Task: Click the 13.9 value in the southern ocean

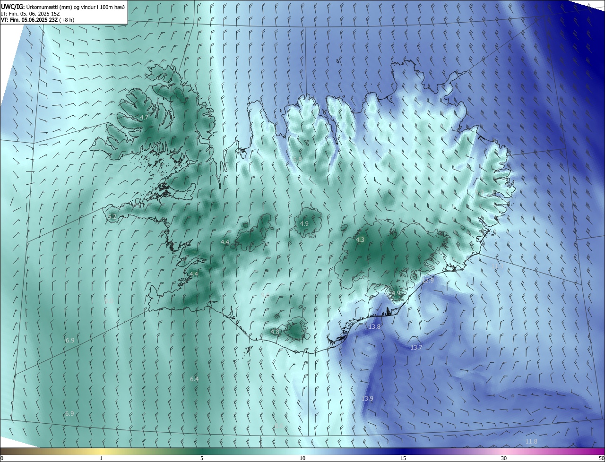Action: [367, 399]
